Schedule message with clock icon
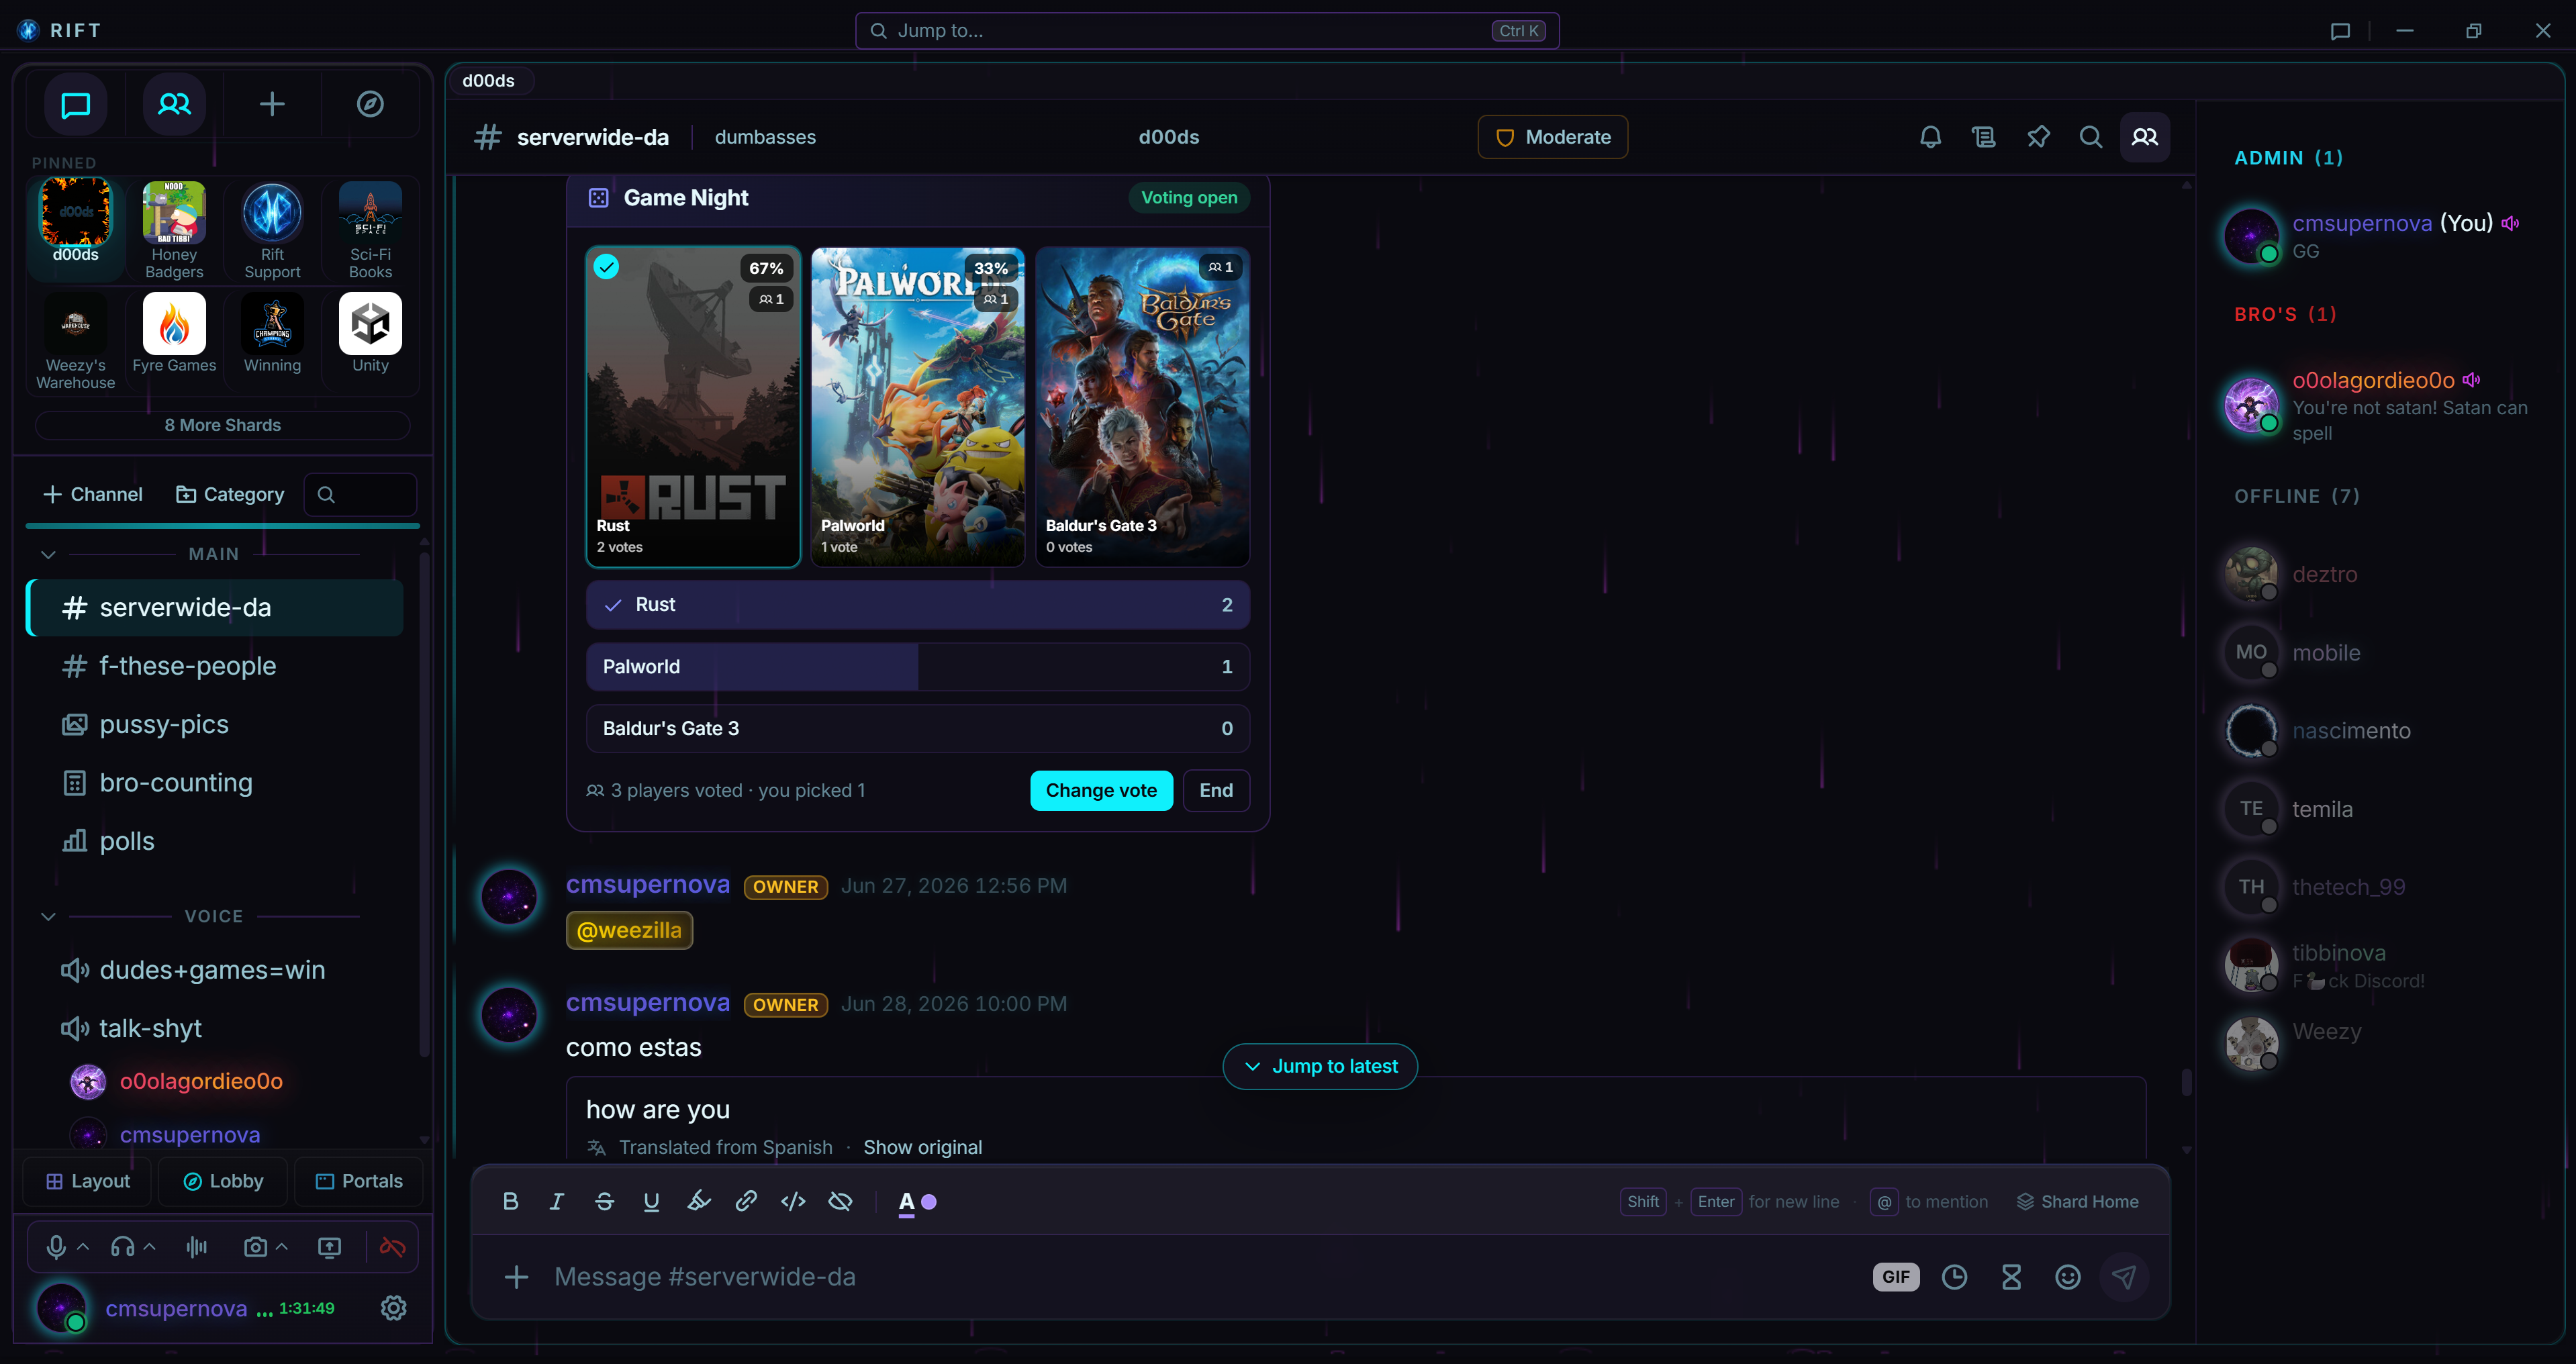This screenshot has height=1364, width=2576. click(1954, 1276)
